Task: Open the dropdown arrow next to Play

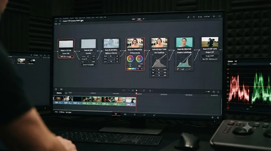Action: (139, 91)
